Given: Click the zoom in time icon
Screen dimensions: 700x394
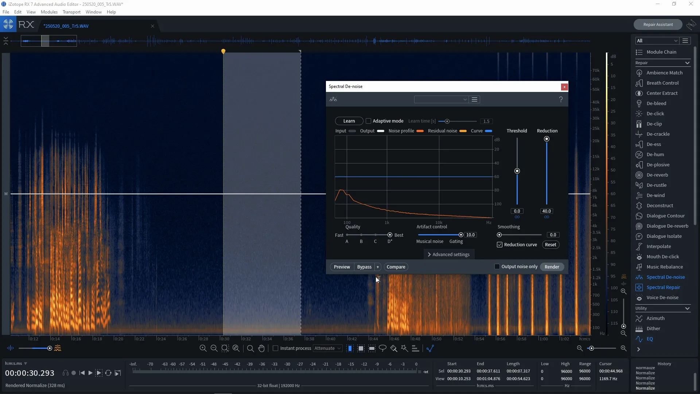Looking at the screenshot, I should 203,348.
